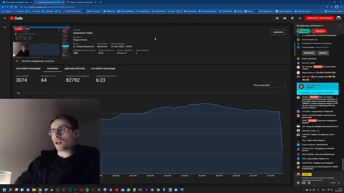
Task: Switch to the third browser tab
Action: tap(81, 2)
